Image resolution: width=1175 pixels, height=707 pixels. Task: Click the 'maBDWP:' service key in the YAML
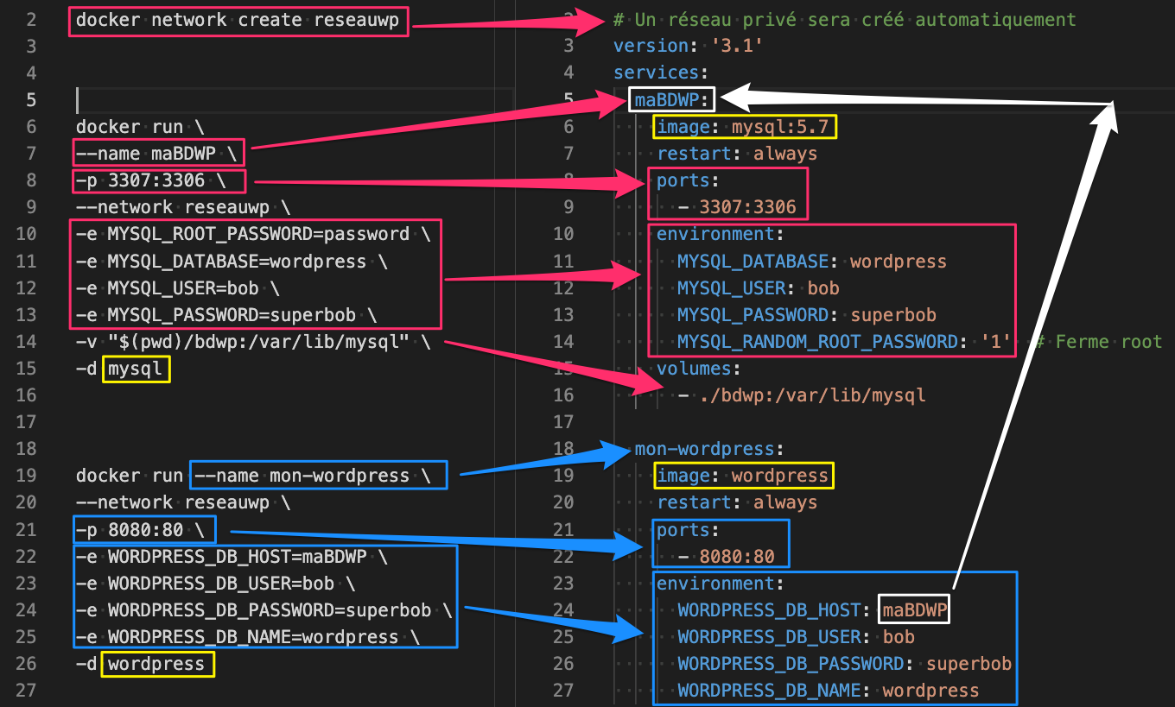[x=671, y=100]
